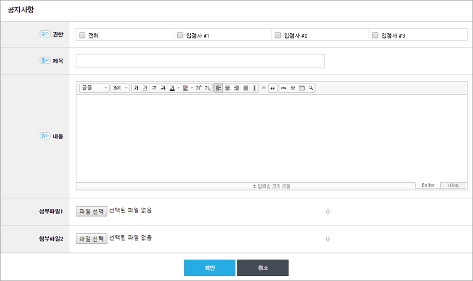Switch to the HTML mode tab

pyautogui.click(x=453, y=186)
